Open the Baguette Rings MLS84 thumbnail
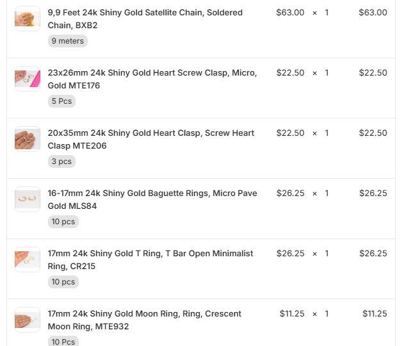This screenshot has width=401, height=346. click(x=28, y=199)
